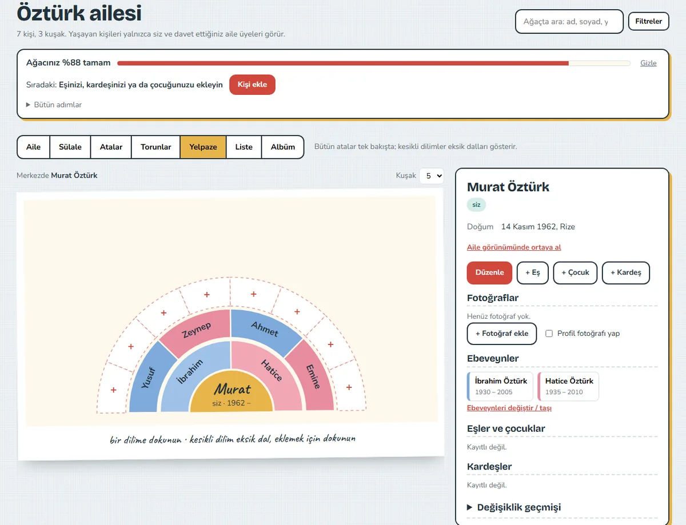Add a sibling with '+ Kardeş'

coord(626,272)
